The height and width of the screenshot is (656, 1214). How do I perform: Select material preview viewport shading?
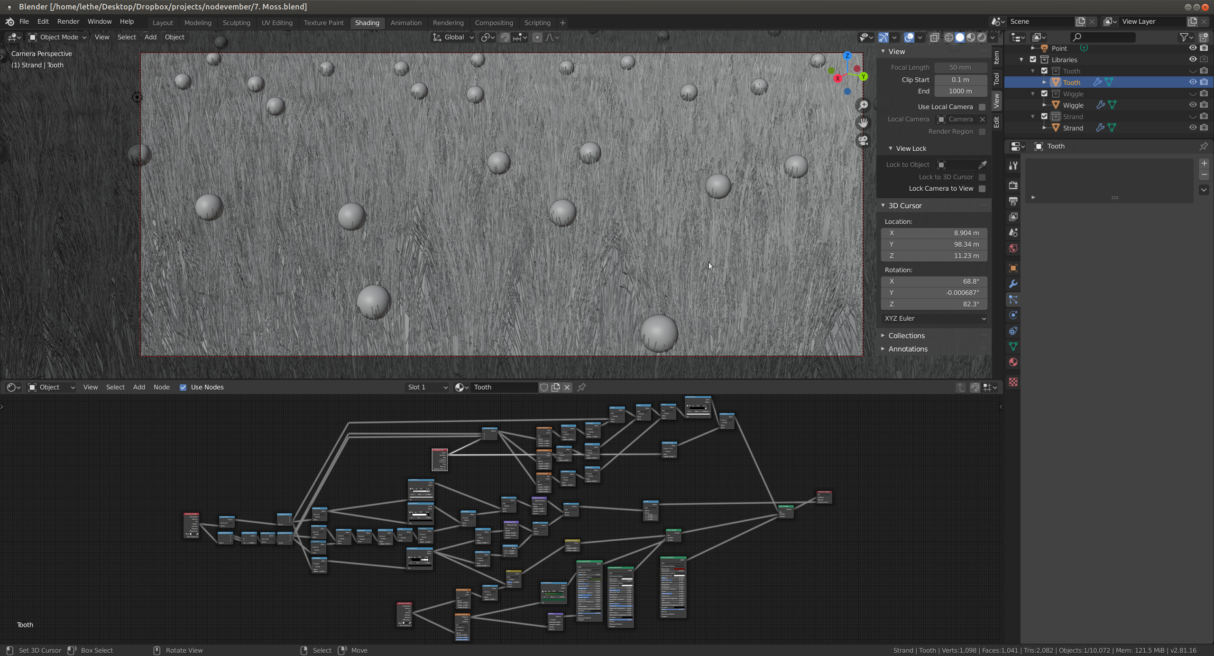point(971,37)
